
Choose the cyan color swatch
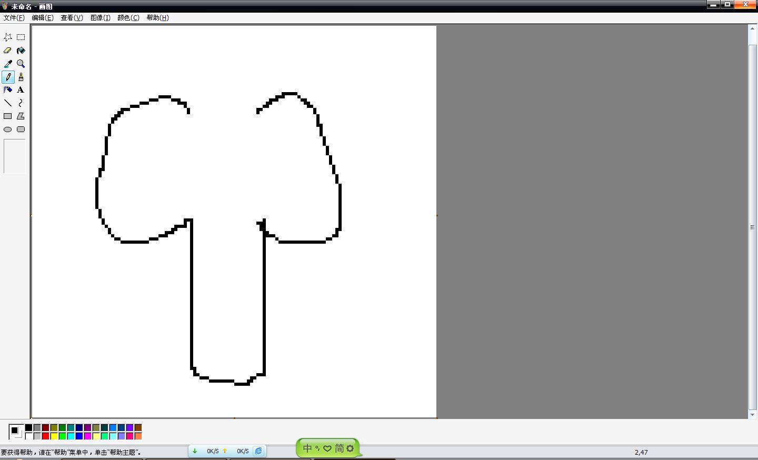(71, 436)
